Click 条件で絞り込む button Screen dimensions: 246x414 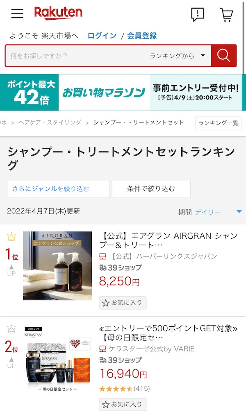(x=151, y=189)
